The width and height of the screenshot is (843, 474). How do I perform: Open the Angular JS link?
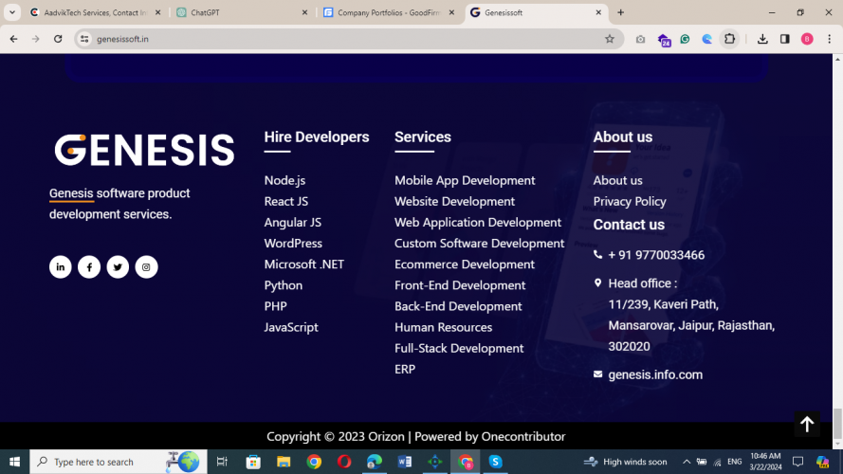pos(292,223)
